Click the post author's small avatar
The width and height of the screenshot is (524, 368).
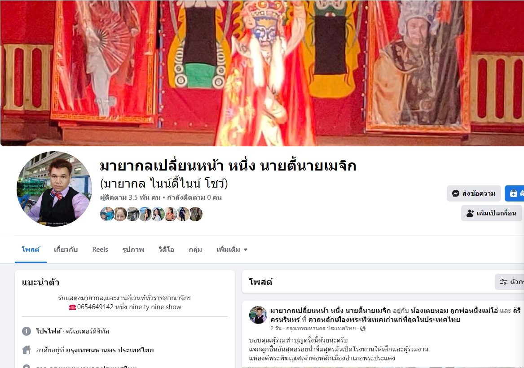[x=258, y=315]
